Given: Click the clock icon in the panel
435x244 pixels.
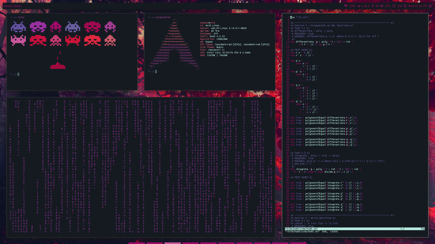Looking at the screenshot, I should point(405,6).
